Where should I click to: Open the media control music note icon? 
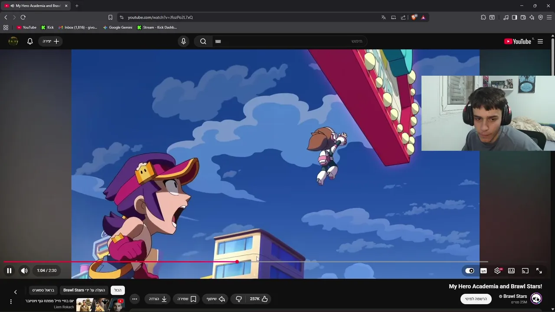click(506, 17)
